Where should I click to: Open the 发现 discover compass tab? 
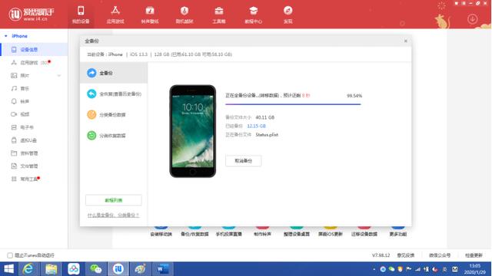click(x=288, y=15)
